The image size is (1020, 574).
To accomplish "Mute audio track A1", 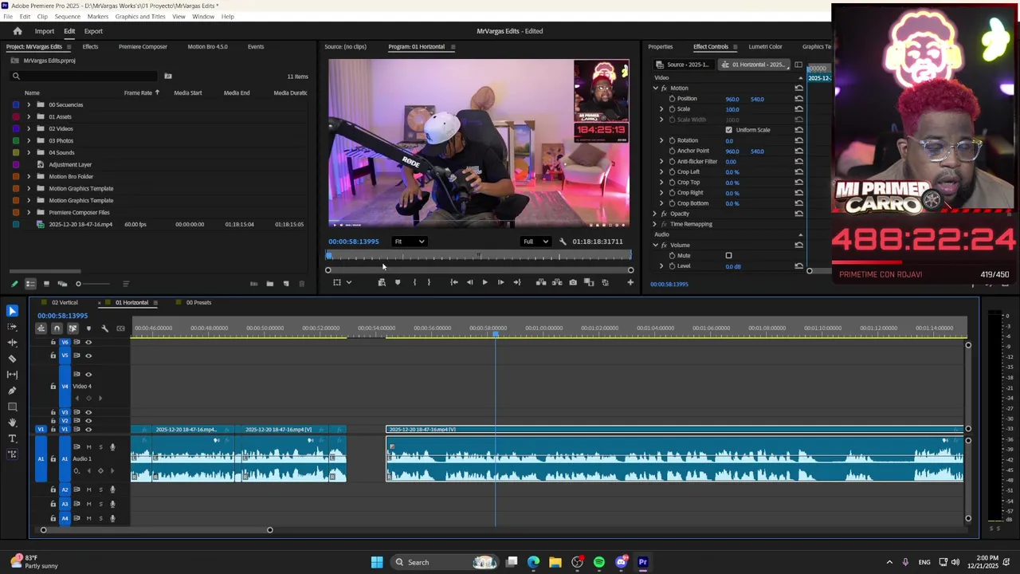I will (x=88, y=447).
